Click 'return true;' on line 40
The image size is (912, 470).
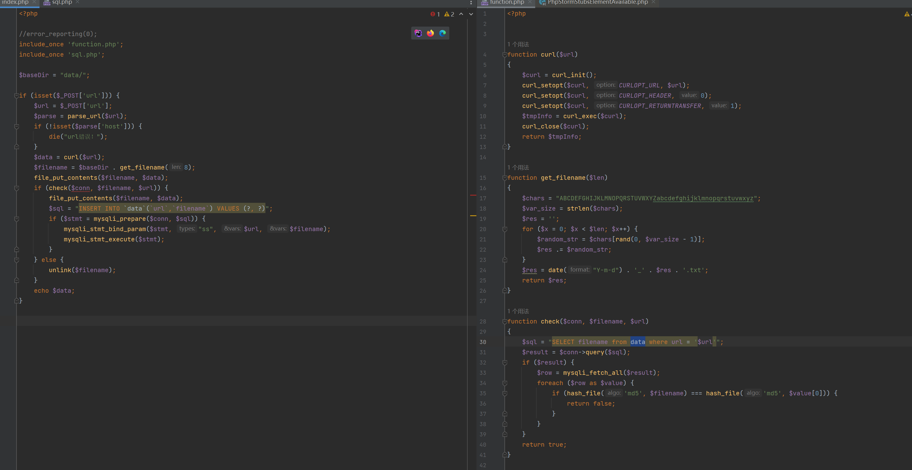(x=544, y=444)
